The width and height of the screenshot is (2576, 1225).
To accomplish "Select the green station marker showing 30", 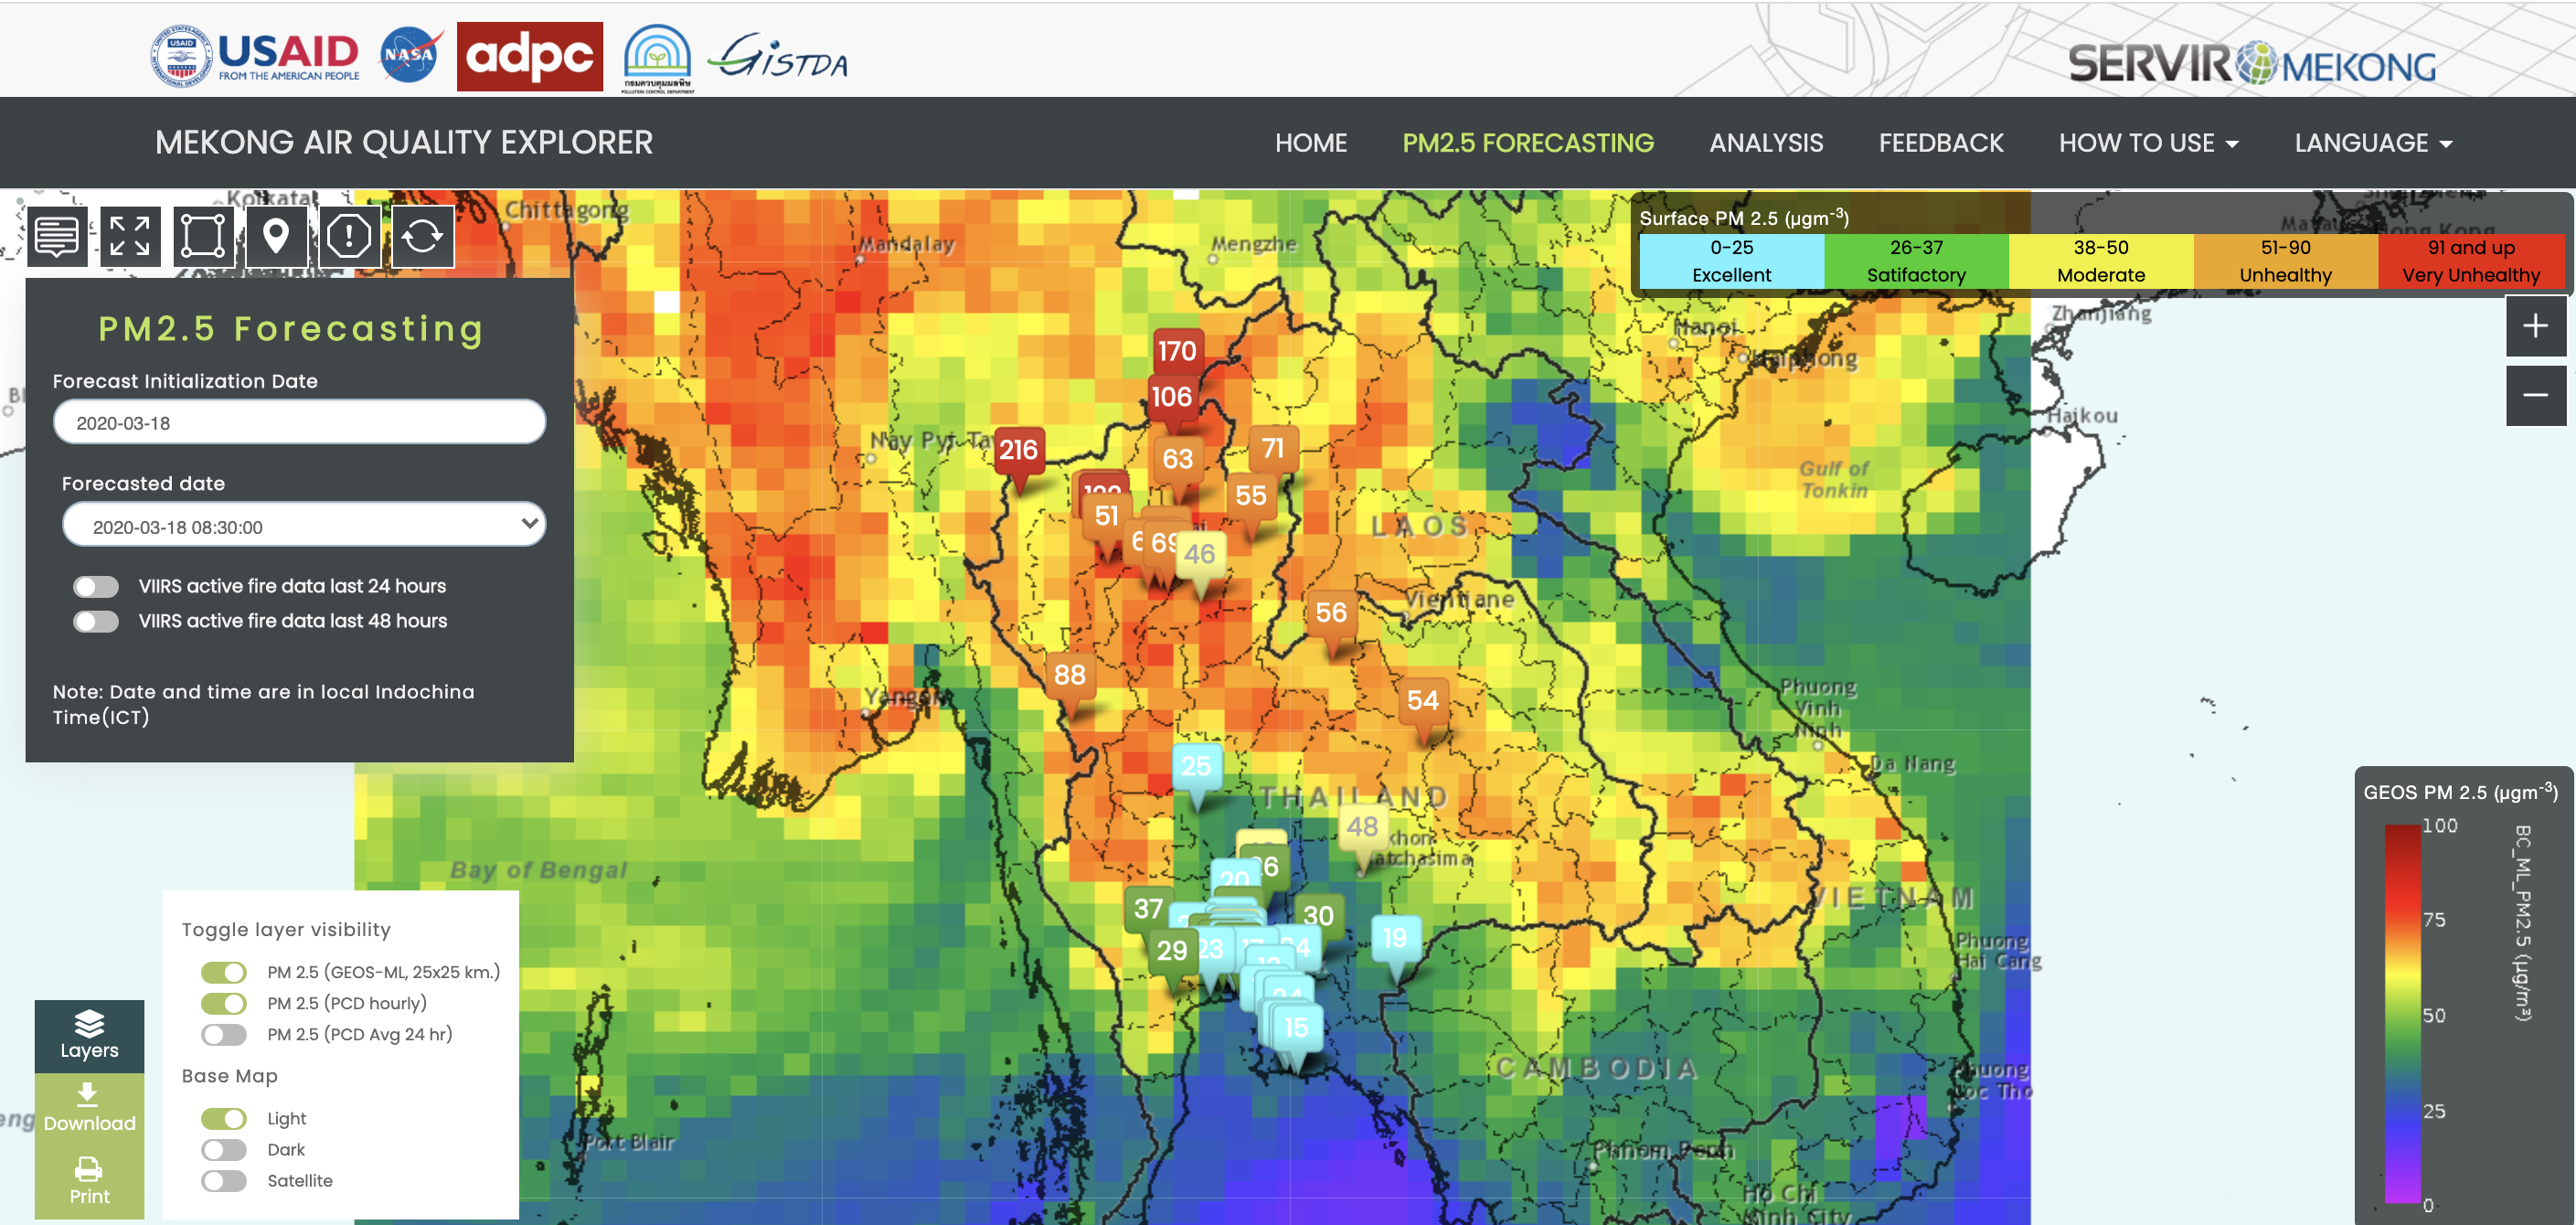I will [1318, 915].
